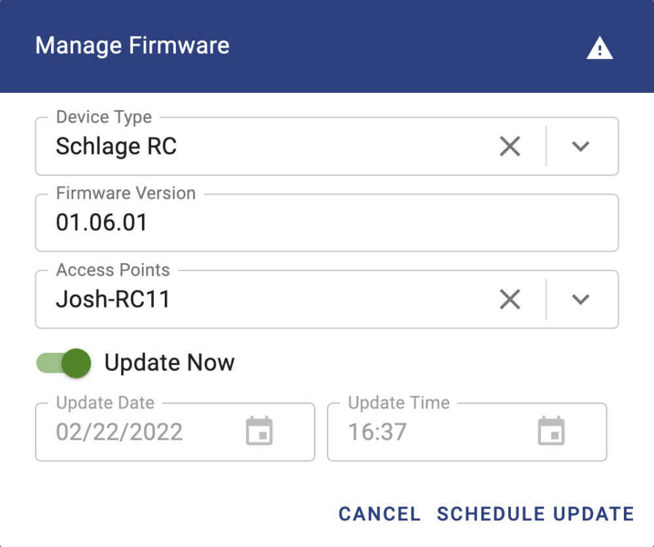Click the Update Now label text
This screenshot has width=654, height=547.
click(x=169, y=362)
